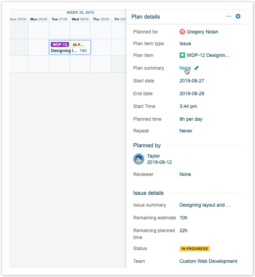
Task: Click the purple WDP-12 badge on calendar
Action: [59, 44]
